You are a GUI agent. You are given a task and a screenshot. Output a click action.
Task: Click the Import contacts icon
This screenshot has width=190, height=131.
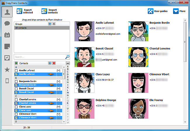click(44, 11)
